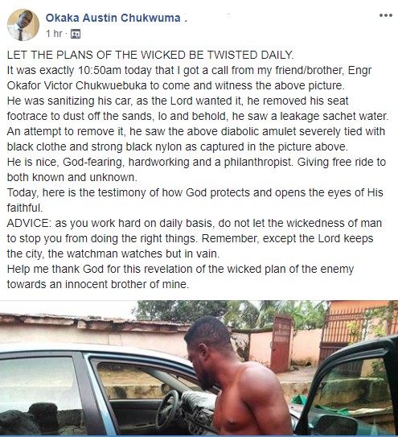
Task: Click the friends audience icon beside timestamp
Action: (x=76, y=34)
